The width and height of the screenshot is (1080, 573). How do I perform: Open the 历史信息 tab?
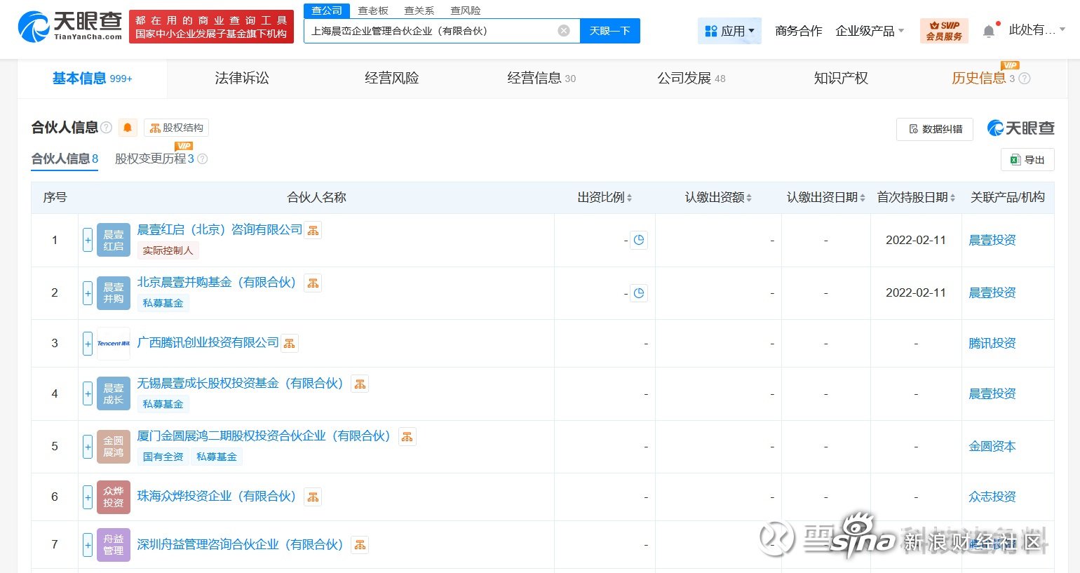[x=983, y=79]
